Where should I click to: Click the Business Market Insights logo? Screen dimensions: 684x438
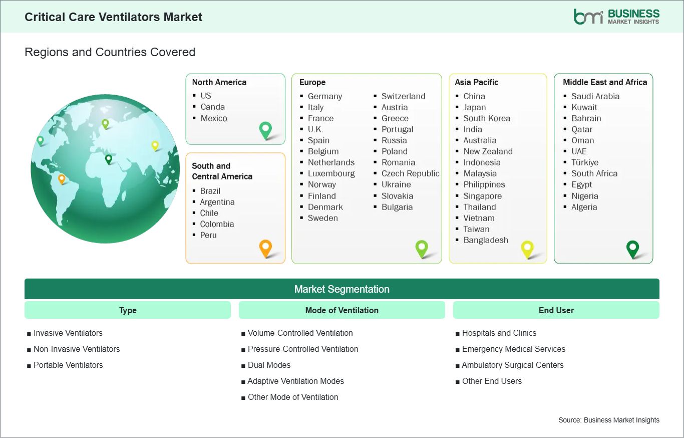pyautogui.click(x=616, y=17)
